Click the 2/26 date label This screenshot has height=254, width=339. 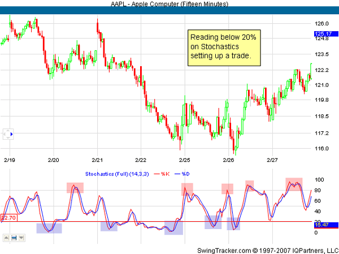point(228,160)
